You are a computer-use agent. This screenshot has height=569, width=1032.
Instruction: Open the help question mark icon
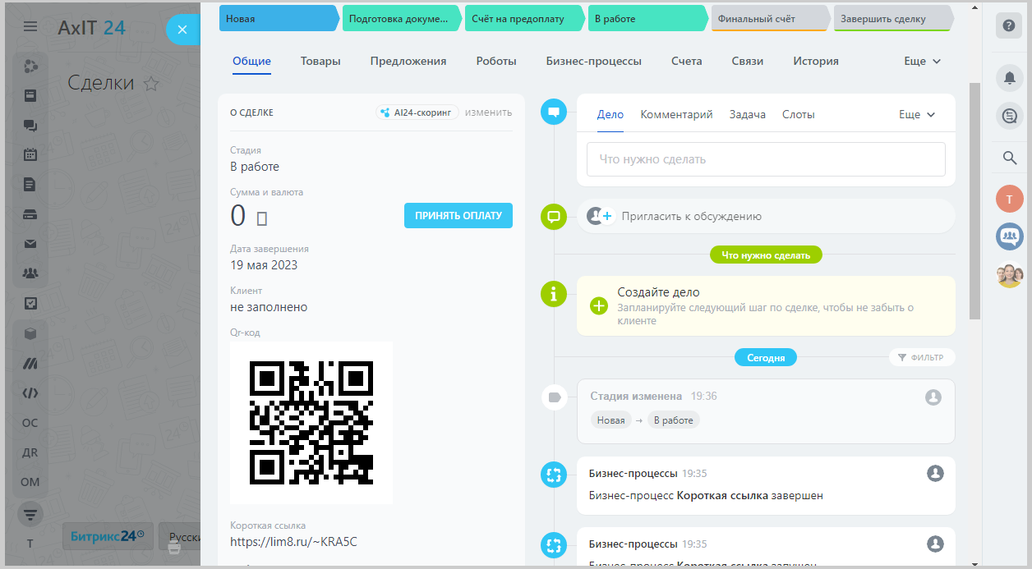[x=1009, y=25]
